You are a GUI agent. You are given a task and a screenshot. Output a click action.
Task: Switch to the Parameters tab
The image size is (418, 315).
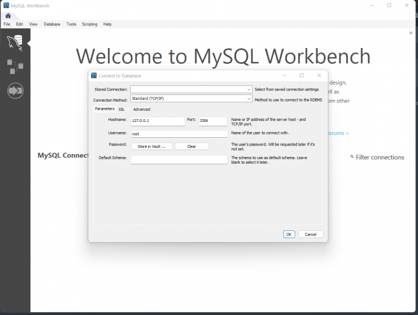click(104, 109)
